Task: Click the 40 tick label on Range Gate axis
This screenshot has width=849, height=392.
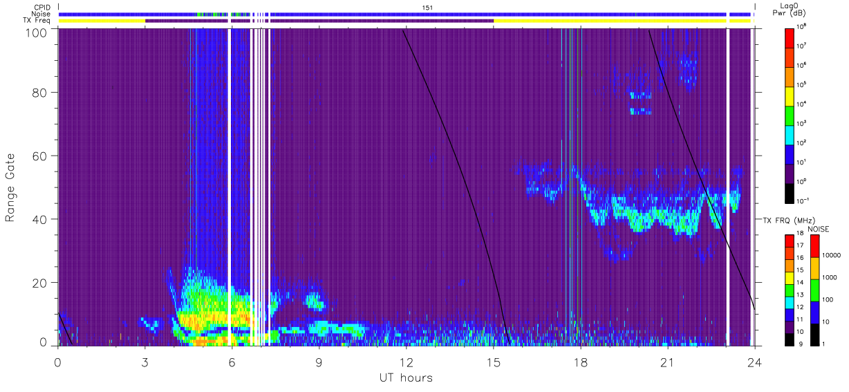Action: pos(40,220)
